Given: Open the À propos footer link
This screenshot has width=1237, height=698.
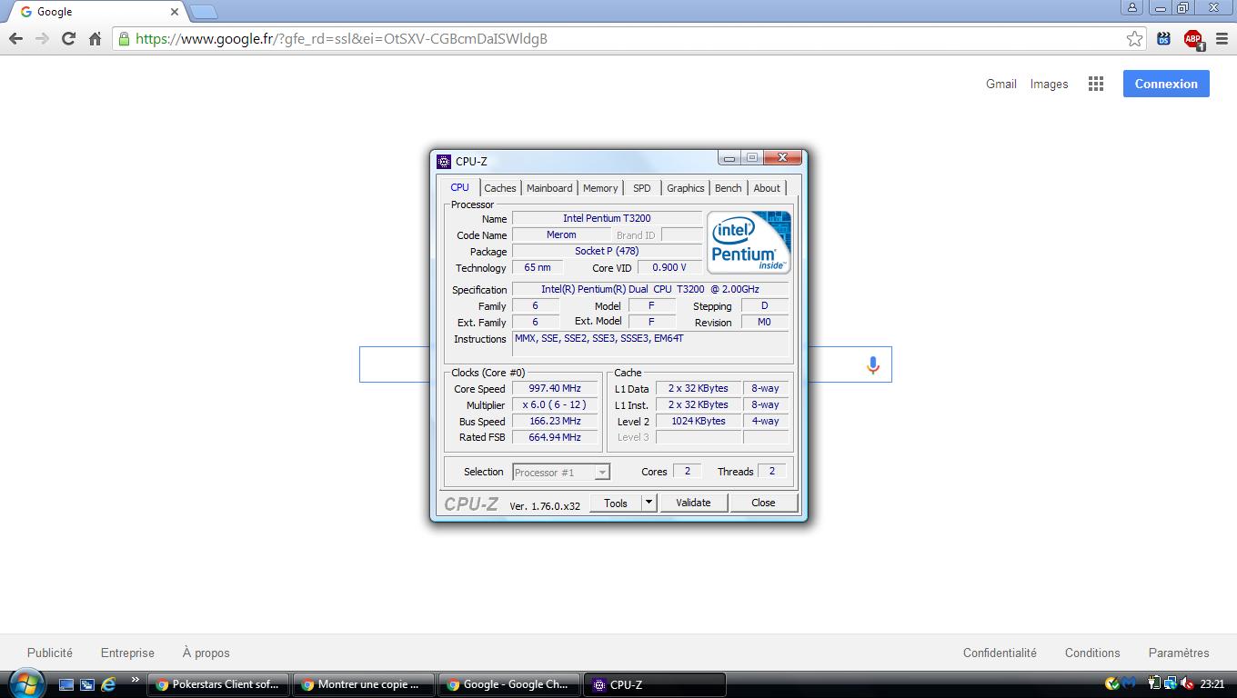Looking at the screenshot, I should (x=206, y=653).
